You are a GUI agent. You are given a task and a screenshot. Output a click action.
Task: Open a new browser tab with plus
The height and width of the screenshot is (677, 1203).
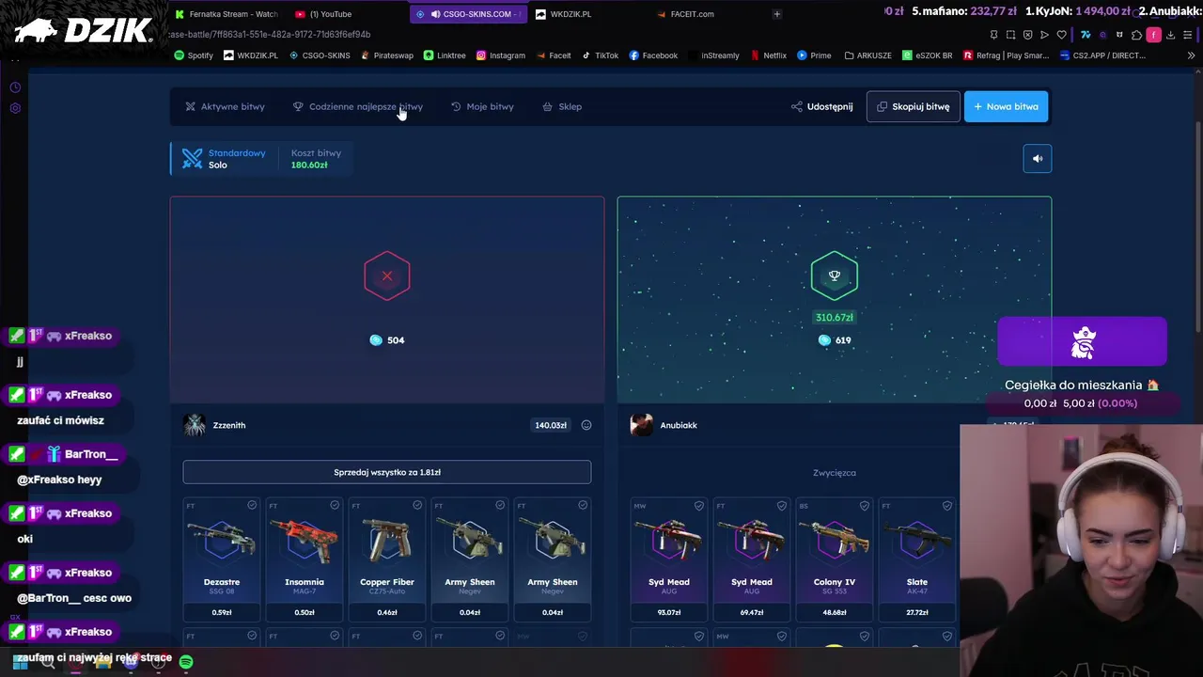[776, 14]
